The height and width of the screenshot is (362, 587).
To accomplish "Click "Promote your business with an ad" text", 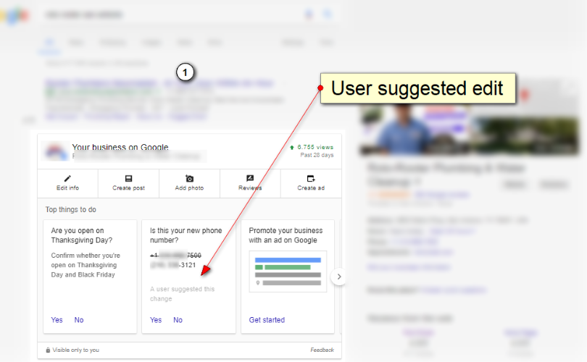I will click(286, 235).
